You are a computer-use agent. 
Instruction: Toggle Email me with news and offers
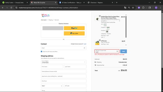42,52
